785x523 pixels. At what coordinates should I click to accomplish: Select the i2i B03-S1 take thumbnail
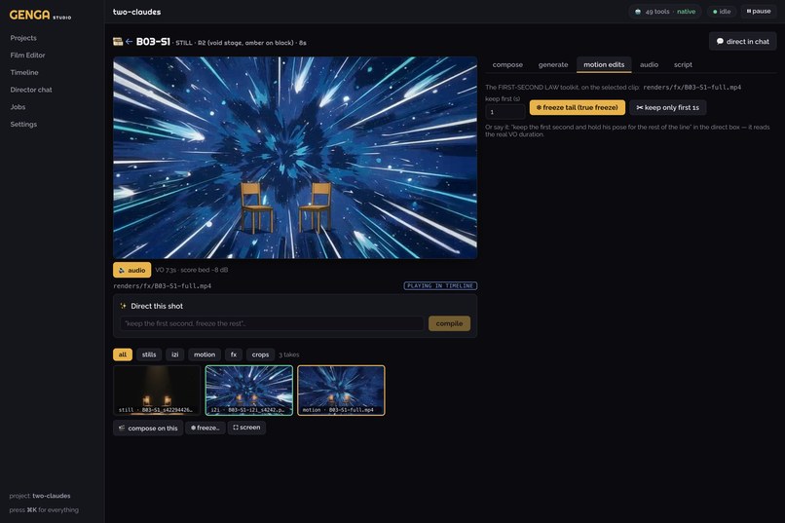click(x=248, y=391)
